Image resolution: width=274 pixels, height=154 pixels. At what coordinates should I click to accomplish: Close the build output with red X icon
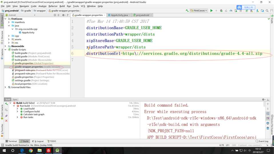pyautogui.click(x=6, y=121)
